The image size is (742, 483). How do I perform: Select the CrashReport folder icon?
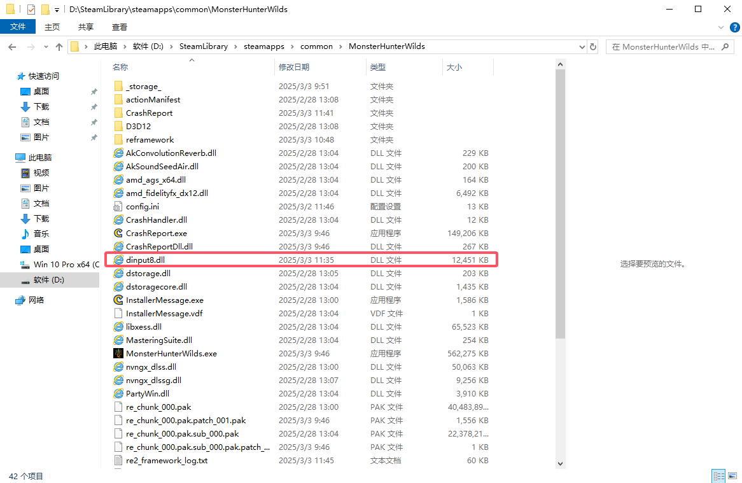coord(118,113)
